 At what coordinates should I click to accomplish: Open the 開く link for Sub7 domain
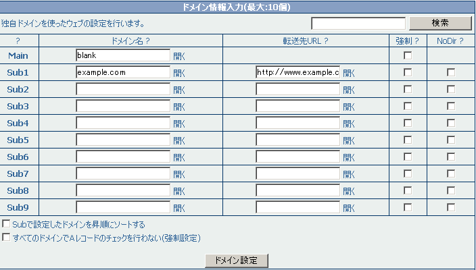click(x=179, y=174)
